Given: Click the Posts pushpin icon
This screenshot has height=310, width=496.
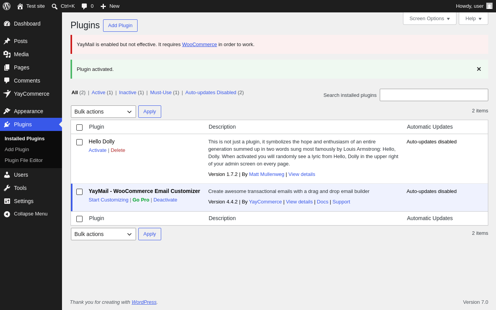Looking at the screenshot, I should (x=7, y=41).
